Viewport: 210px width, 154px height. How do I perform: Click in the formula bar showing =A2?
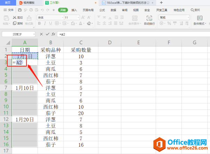point(134,34)
